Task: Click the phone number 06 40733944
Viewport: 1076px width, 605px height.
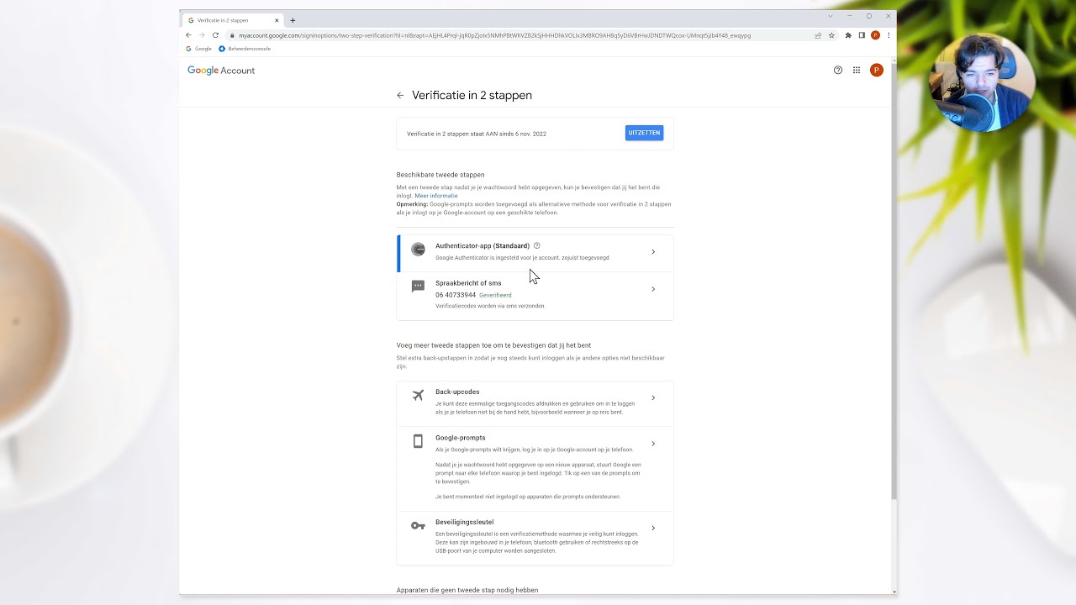Action: (x=456, y=295)
